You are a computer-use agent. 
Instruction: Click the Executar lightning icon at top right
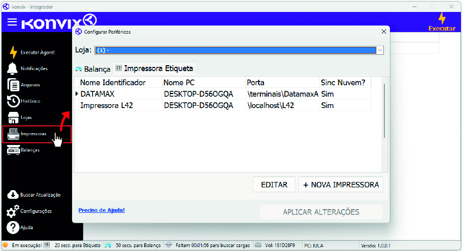pyautogui.click(x=442, y=18)
